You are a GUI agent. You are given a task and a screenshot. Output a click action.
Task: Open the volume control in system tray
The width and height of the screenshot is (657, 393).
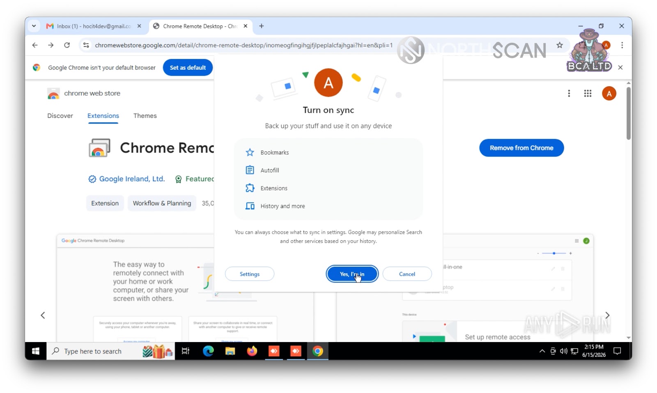pyautogui.click(x=564, y=351)
